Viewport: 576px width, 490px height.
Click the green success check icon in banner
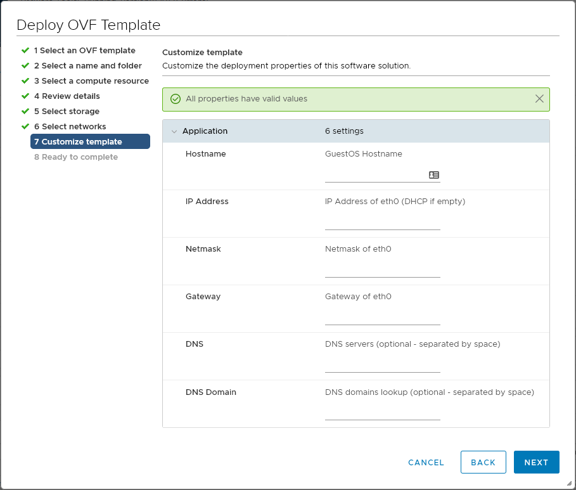pos(176,99)
